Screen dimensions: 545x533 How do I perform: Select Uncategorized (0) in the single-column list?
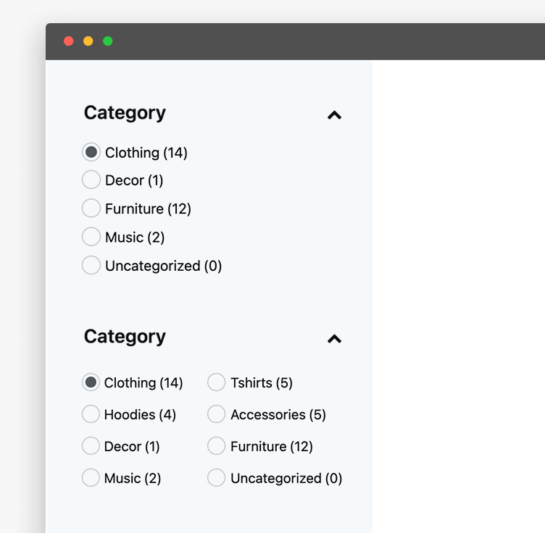[x=91, y=266]
